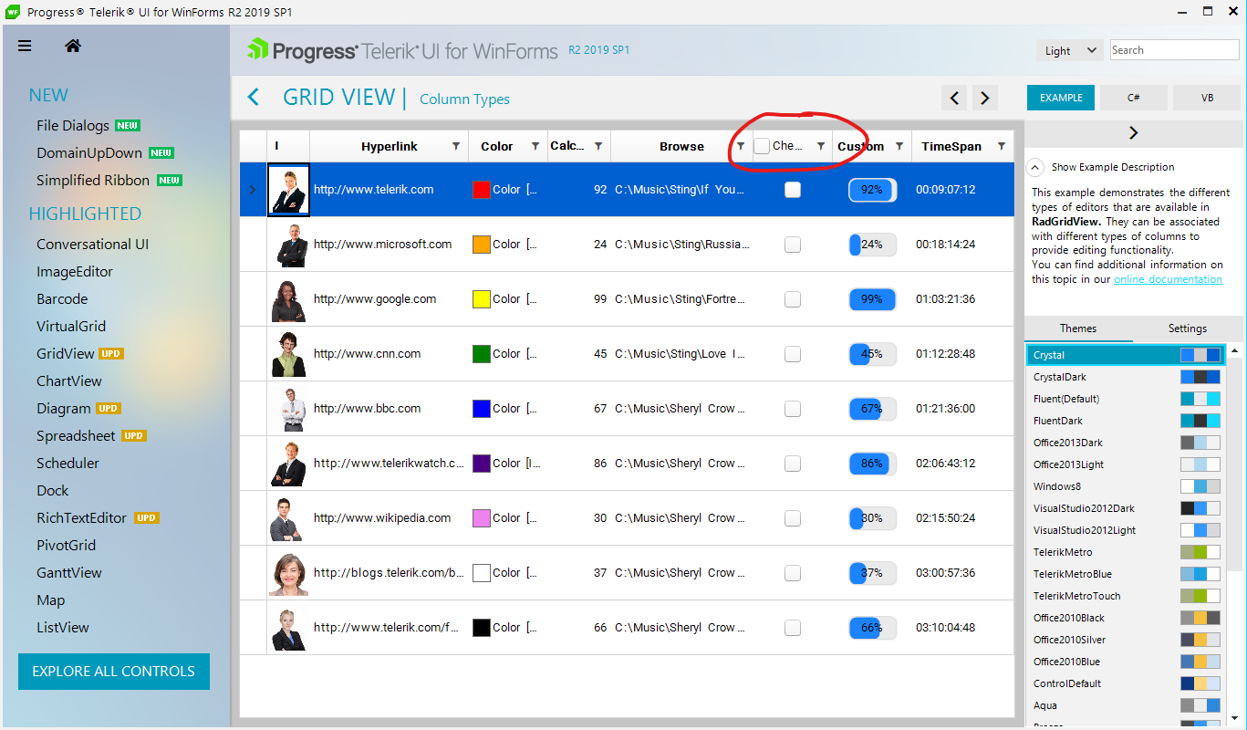The width and height of the screenshot is (1247, 730).
Task: Check the checkbox in google.com row
Action: [793, 299]
